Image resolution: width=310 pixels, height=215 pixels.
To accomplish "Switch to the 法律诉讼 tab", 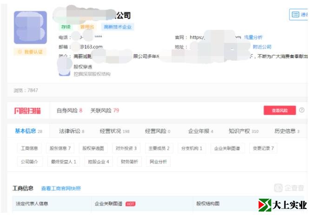I will click(72, 131).
